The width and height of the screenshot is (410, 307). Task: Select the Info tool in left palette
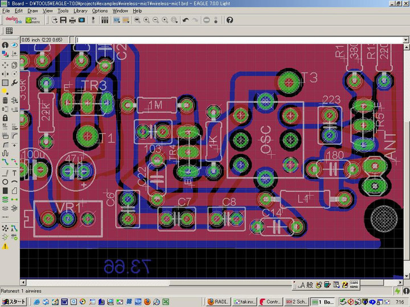click(x=5, y=45)
